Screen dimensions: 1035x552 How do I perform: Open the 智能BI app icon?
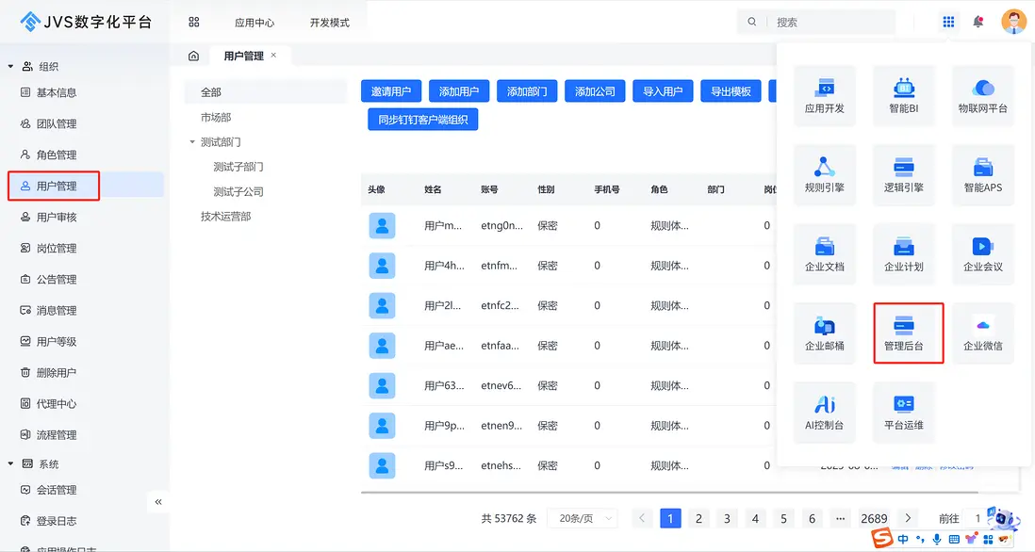pos(904,96)
